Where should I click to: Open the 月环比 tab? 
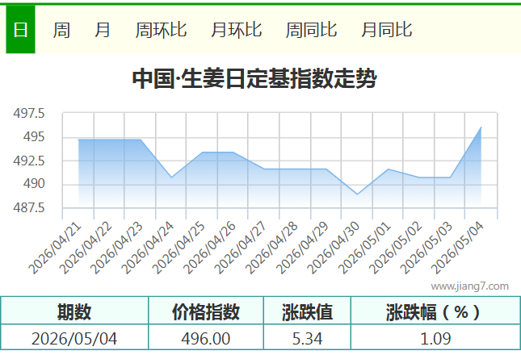tap(236, 30)
